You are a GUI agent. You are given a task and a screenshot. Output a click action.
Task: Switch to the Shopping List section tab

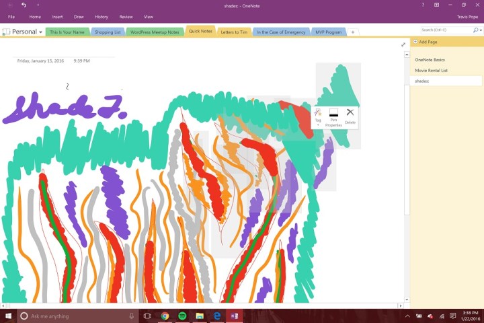[x=108, y=32]
